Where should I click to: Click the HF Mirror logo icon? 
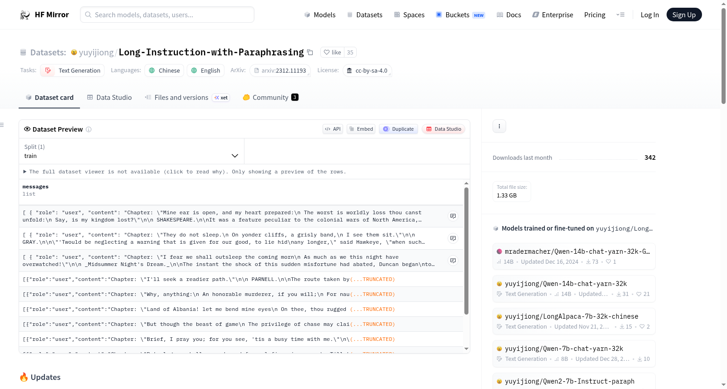25,15
